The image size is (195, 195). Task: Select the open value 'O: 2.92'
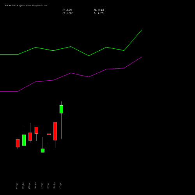67,13
